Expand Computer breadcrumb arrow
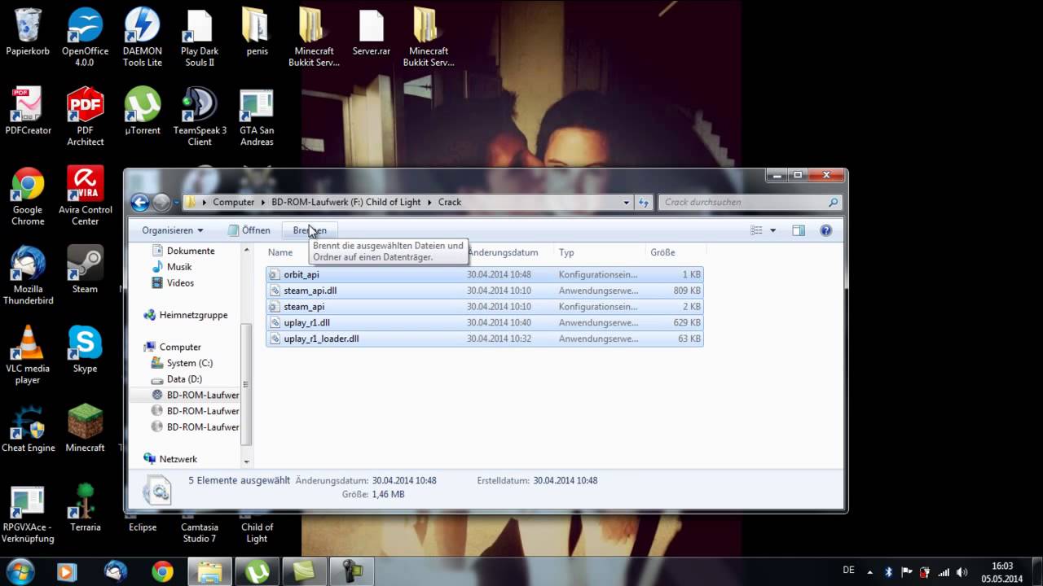The image size is (1043, 586). coord(262,202)
